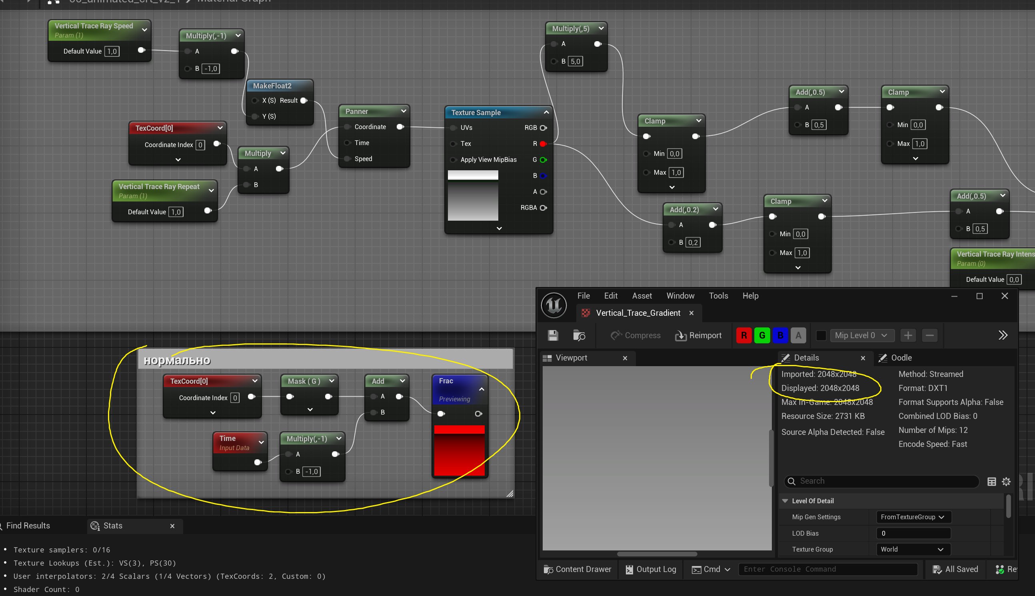
Task: Open the details settings gear icon
Action: pos(1006,481)
